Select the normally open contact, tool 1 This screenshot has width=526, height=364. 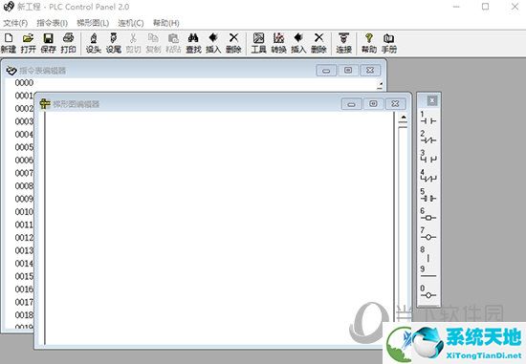[x=428, y=118]
